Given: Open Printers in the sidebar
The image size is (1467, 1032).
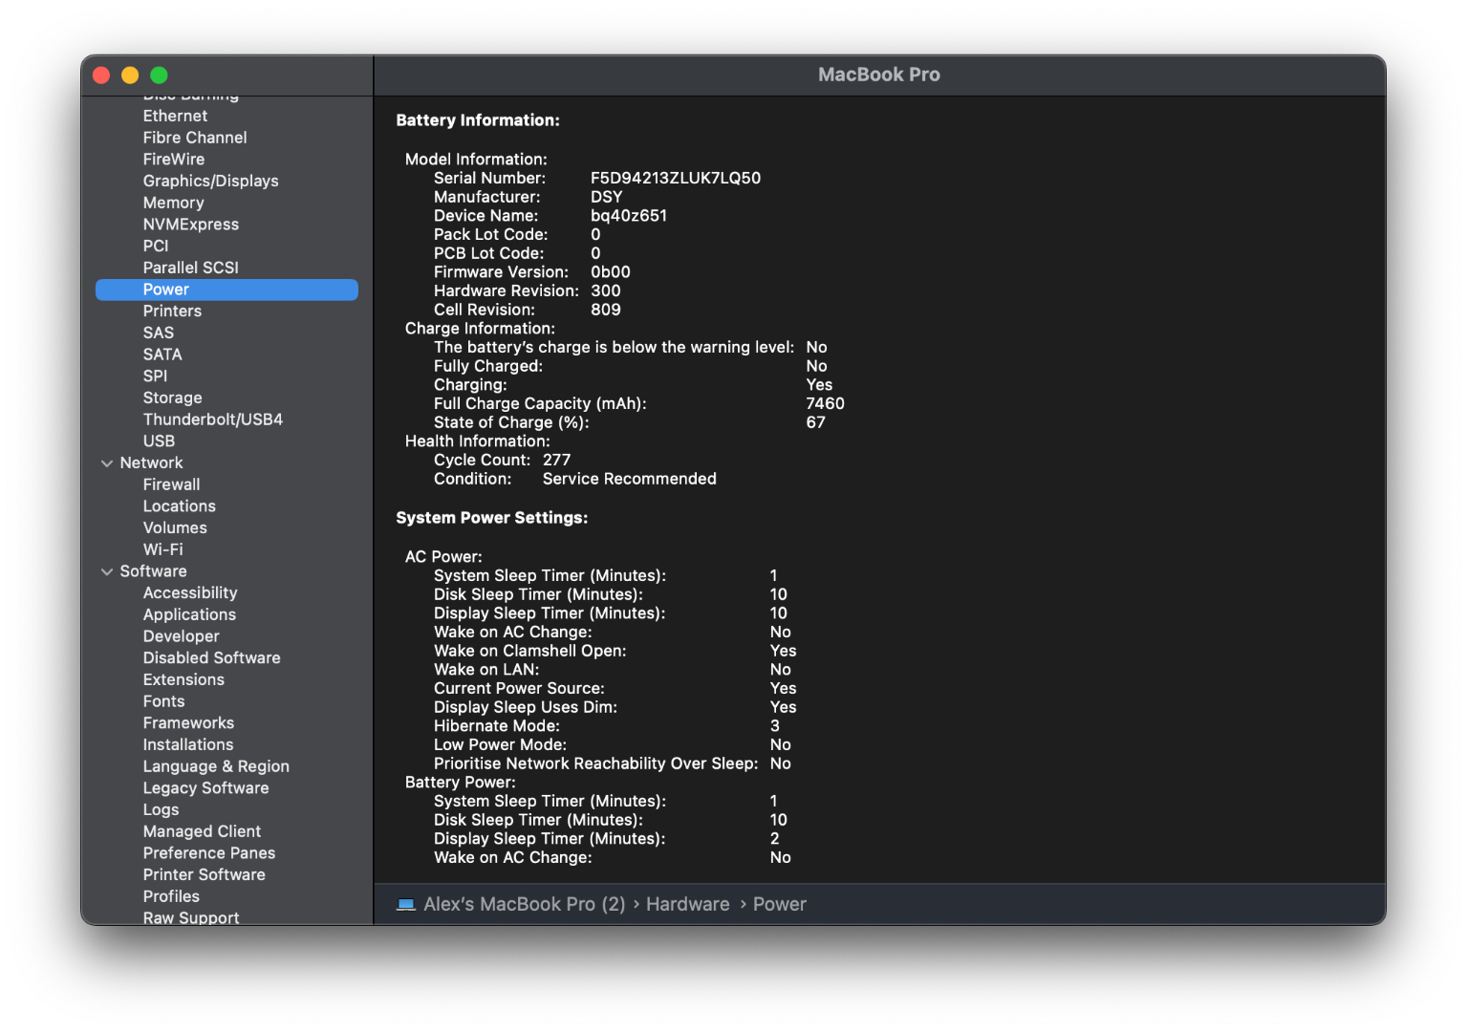Looking at the screenshot, I should 172,311.
